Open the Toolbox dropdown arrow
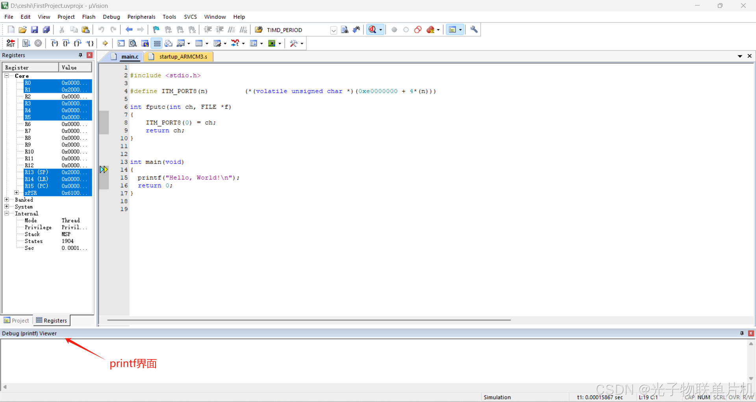The width and height of the screenshot is (756, 402). [302, 43]
